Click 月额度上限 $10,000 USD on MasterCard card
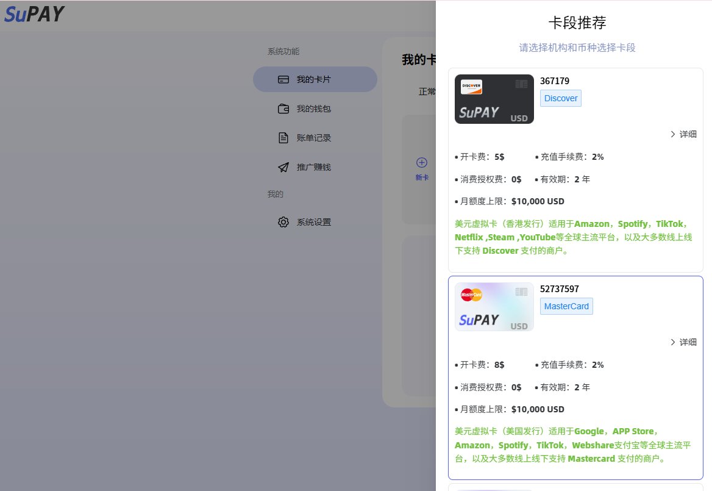The height and width of the screenshot is (491, 712). pyautogui.click(x=510, y=409)
